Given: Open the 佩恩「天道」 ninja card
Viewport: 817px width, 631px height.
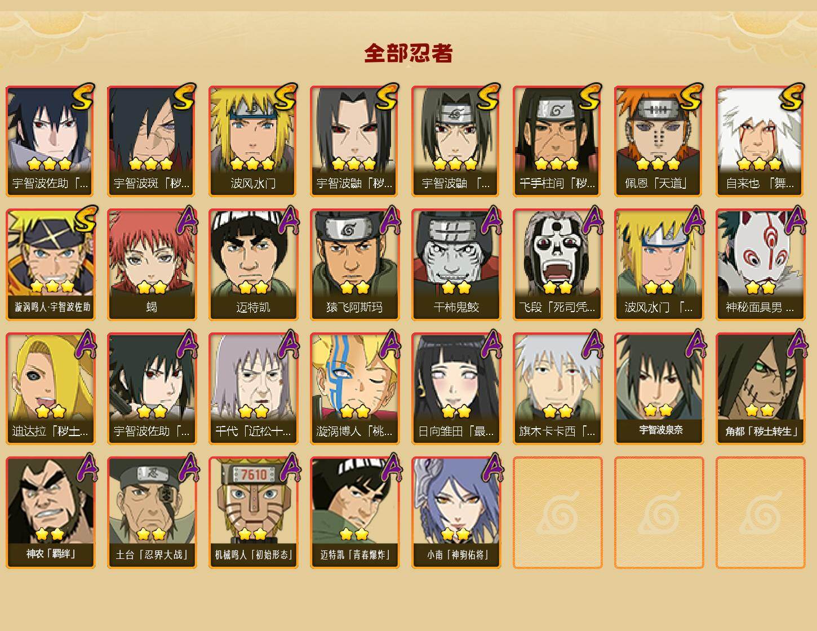Looking at the screenshot, I should (x=659, y=141).
